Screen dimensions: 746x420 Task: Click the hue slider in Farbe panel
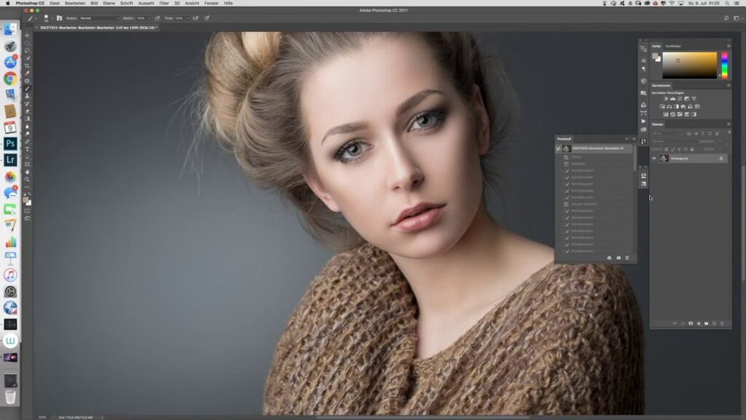[724, 65]
